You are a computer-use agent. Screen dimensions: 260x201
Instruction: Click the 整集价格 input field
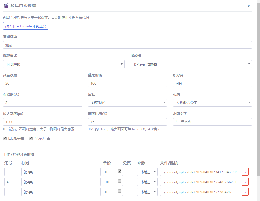click(127, 84)
